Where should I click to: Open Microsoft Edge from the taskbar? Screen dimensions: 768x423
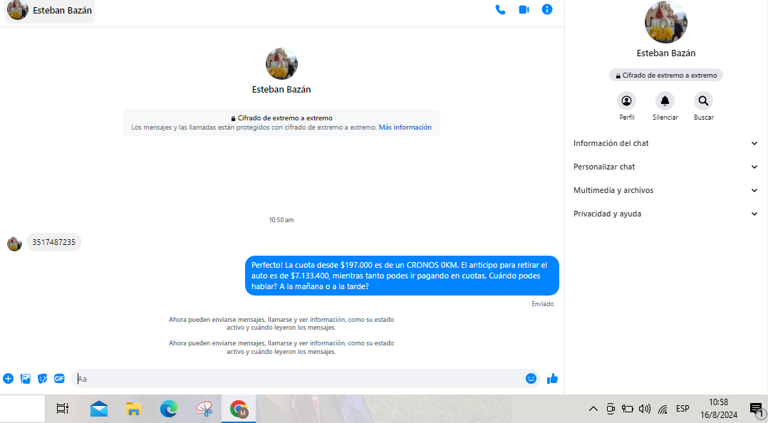(169, 409)
